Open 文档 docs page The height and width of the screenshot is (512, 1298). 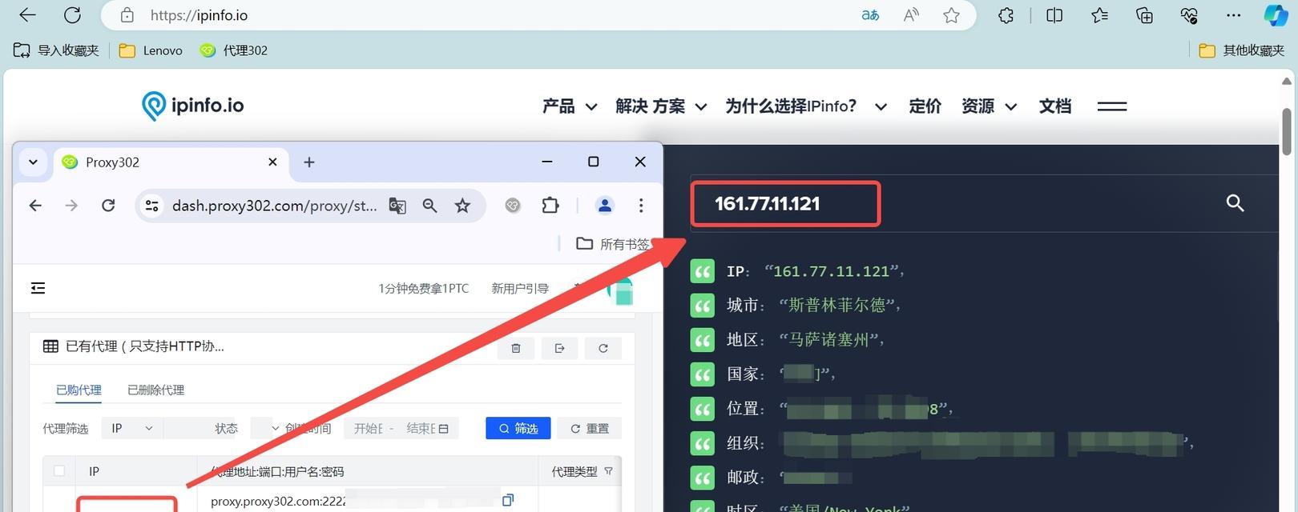point(1054,106)
